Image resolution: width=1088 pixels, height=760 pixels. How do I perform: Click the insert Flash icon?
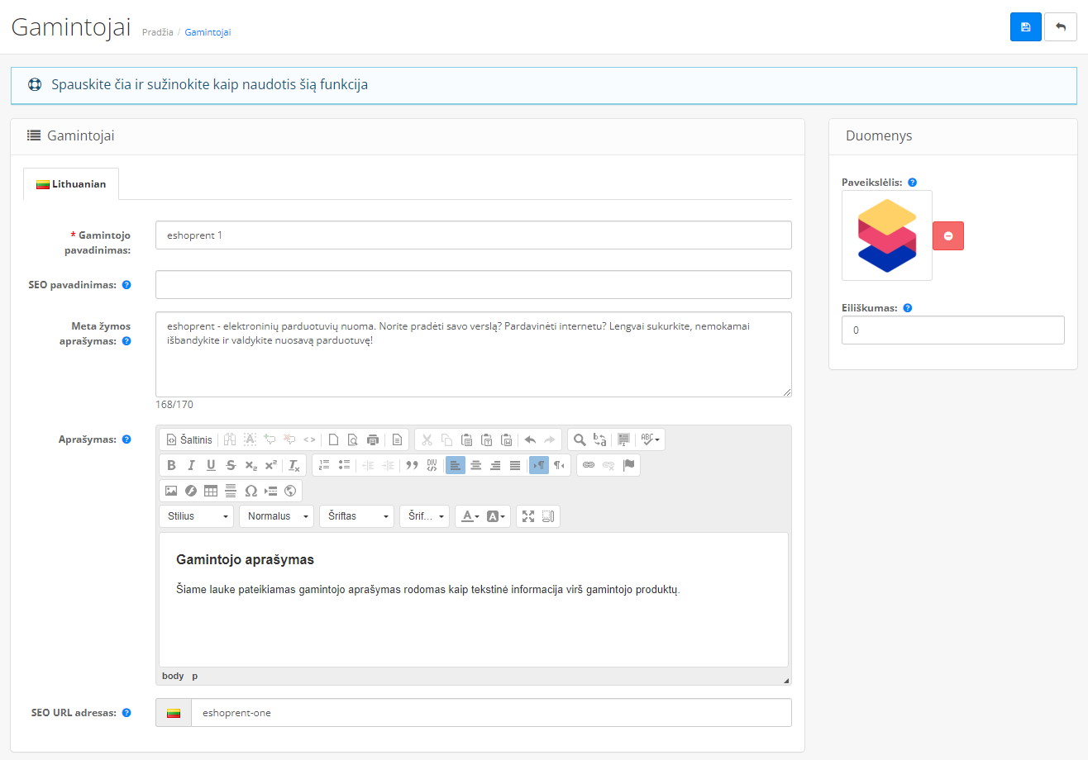coord(191,491)
